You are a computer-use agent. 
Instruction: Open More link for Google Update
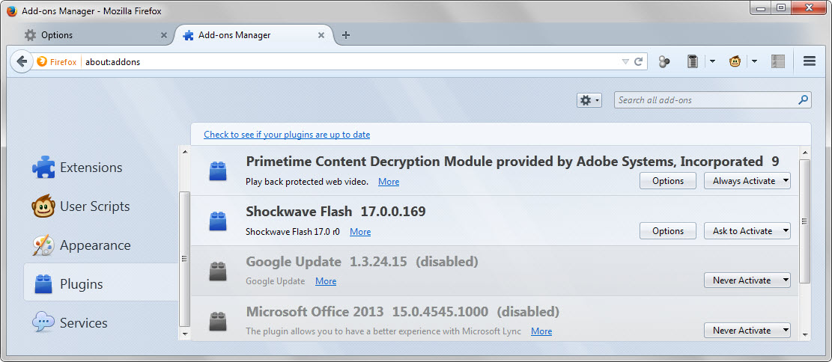click(x=326, y=281)
